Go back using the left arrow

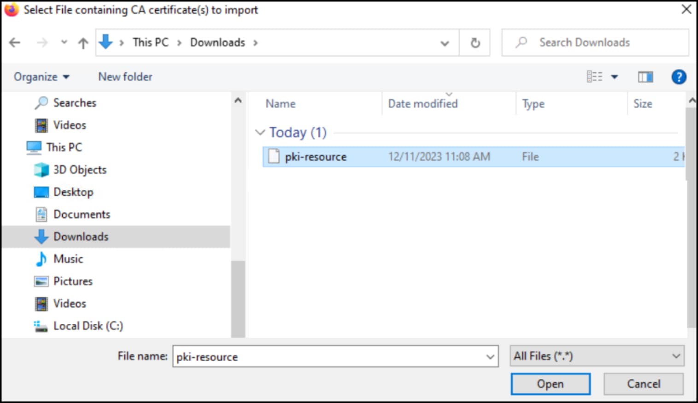pyautogui.click(x=15, y=43)
